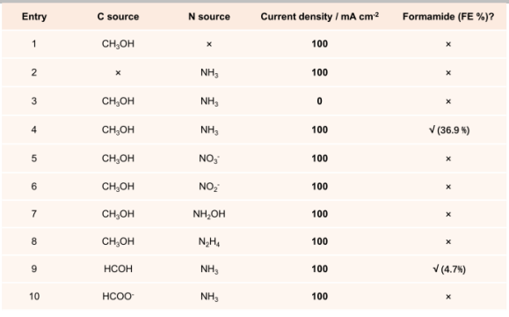Screen dimensions: 509x317
Task: Select the NO3⁻ cell in entry 5
Action: tap(209, 158)
